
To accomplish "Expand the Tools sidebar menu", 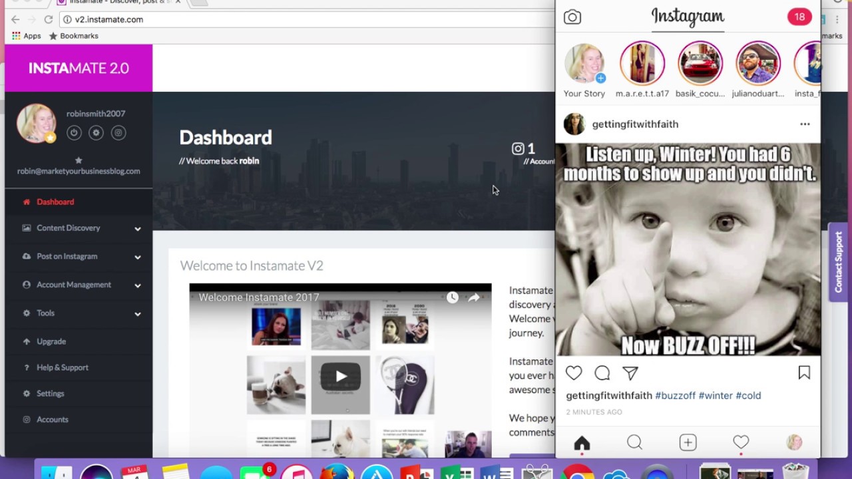I will click(x=79, y=313).
